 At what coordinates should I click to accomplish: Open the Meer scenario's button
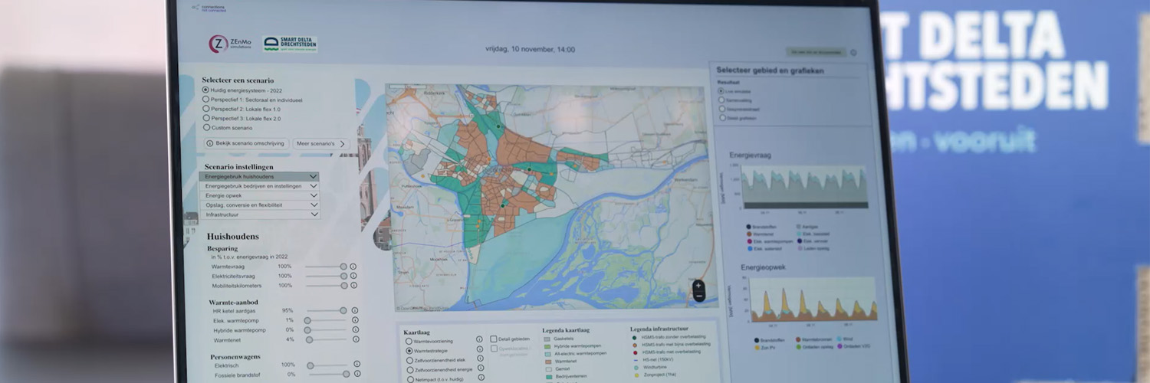click(x=321, y=143)
